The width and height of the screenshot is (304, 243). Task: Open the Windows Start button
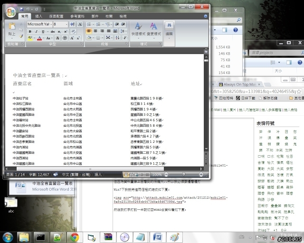point(8,237)
